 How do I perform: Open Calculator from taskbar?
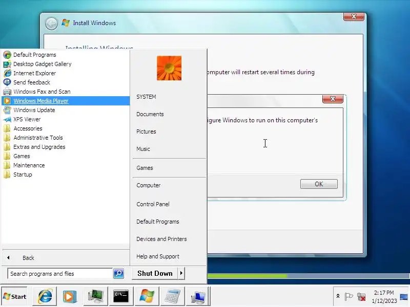tap(172, 296)
